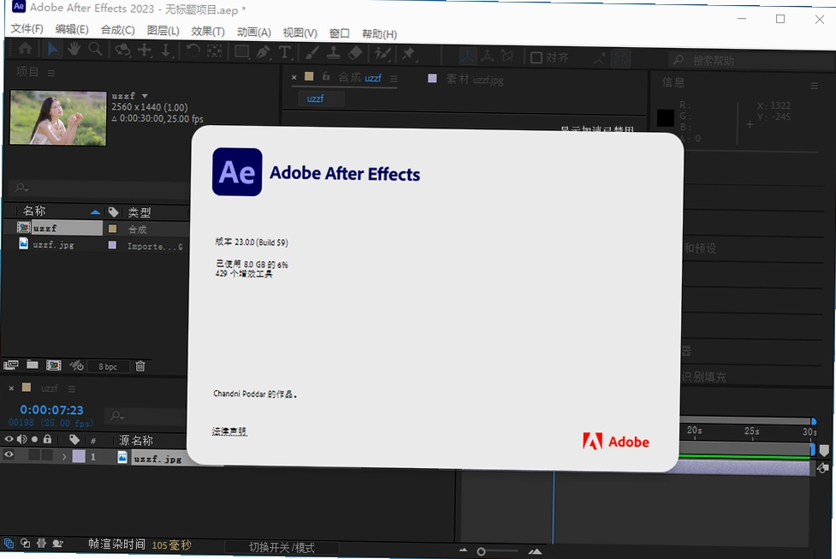836x559 pixels.
Task: Select the Rectangle shape tool
Action: coord(241,51)
